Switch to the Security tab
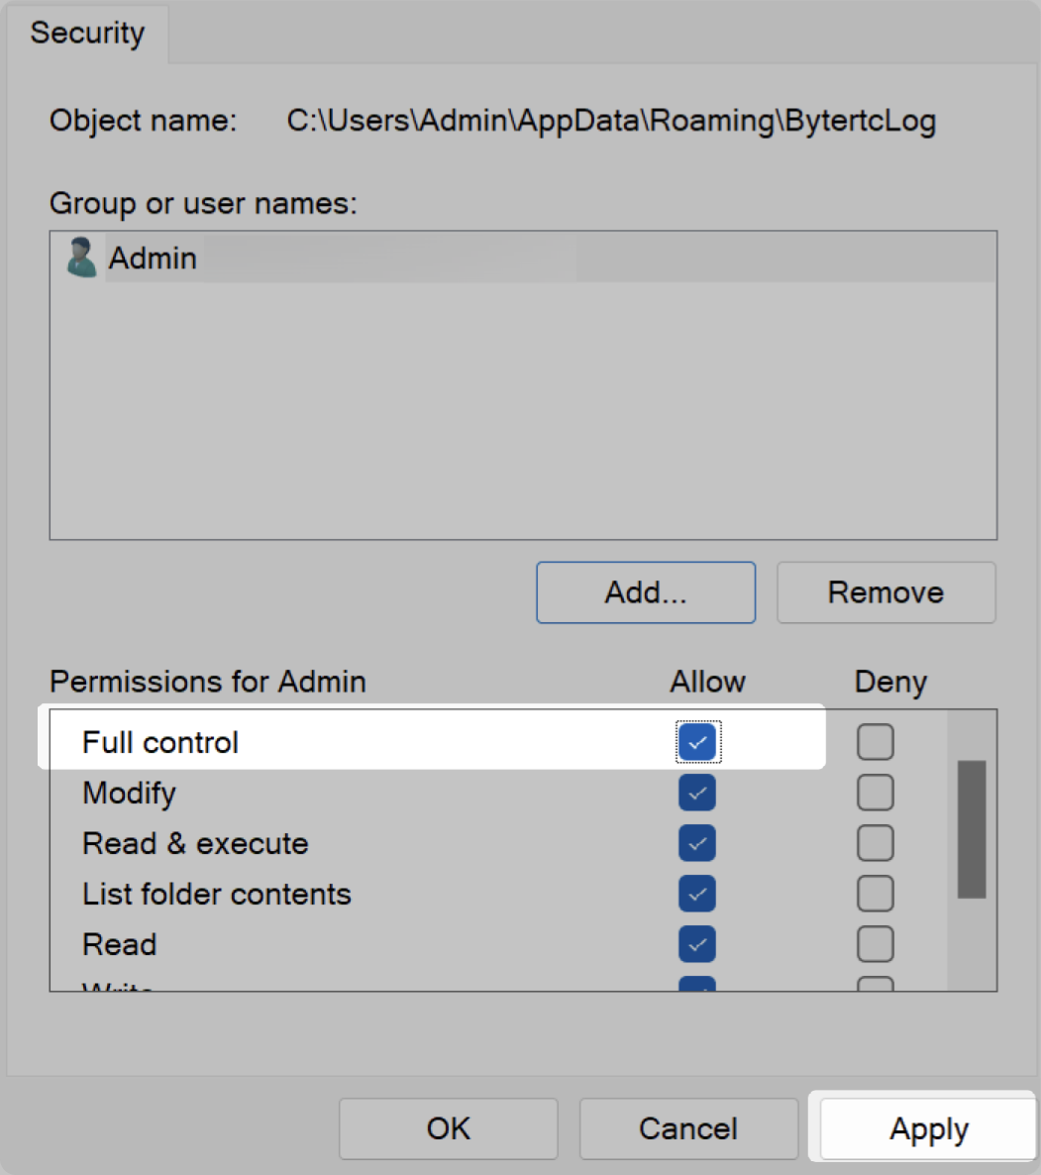This screenshot has height=1175, width=1041. [87, 33]
